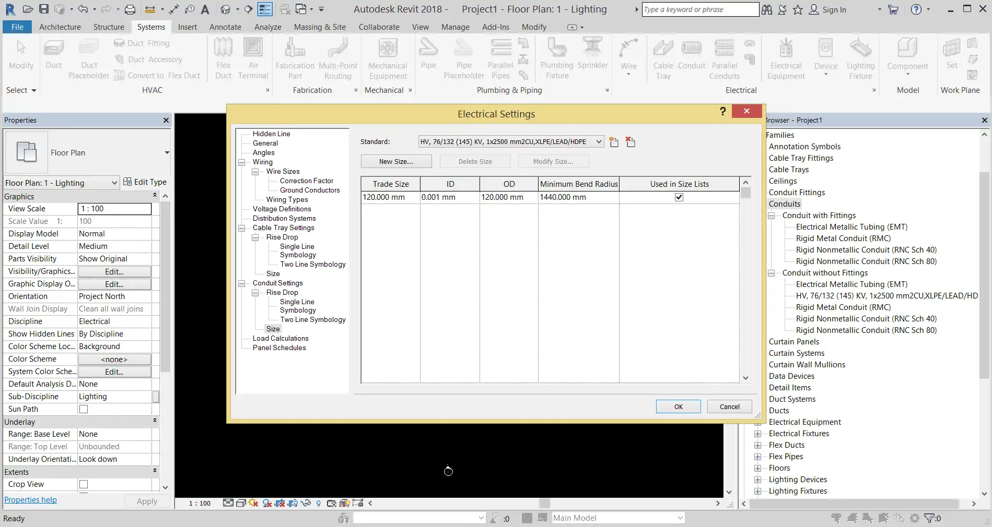This screenshot has height=527, width=992.
Task: Click the Edit Type icon in Properties
Action: pos(127,182)
